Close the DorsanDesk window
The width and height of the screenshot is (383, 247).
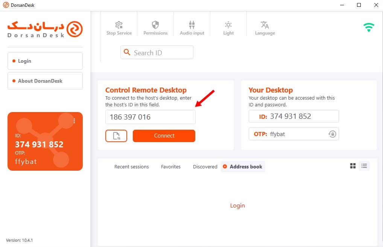(376, 5)
